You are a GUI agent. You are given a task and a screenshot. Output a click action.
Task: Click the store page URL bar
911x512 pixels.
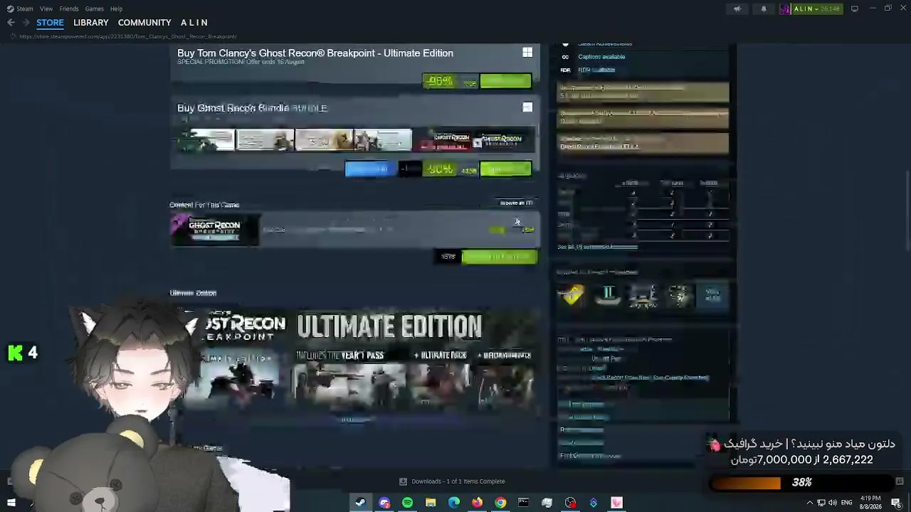click(x=128, y=36)
